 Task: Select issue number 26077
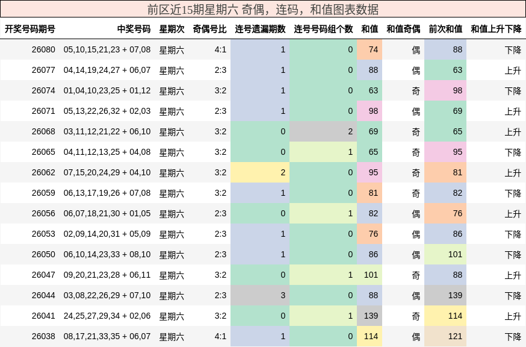pos(43,70)
